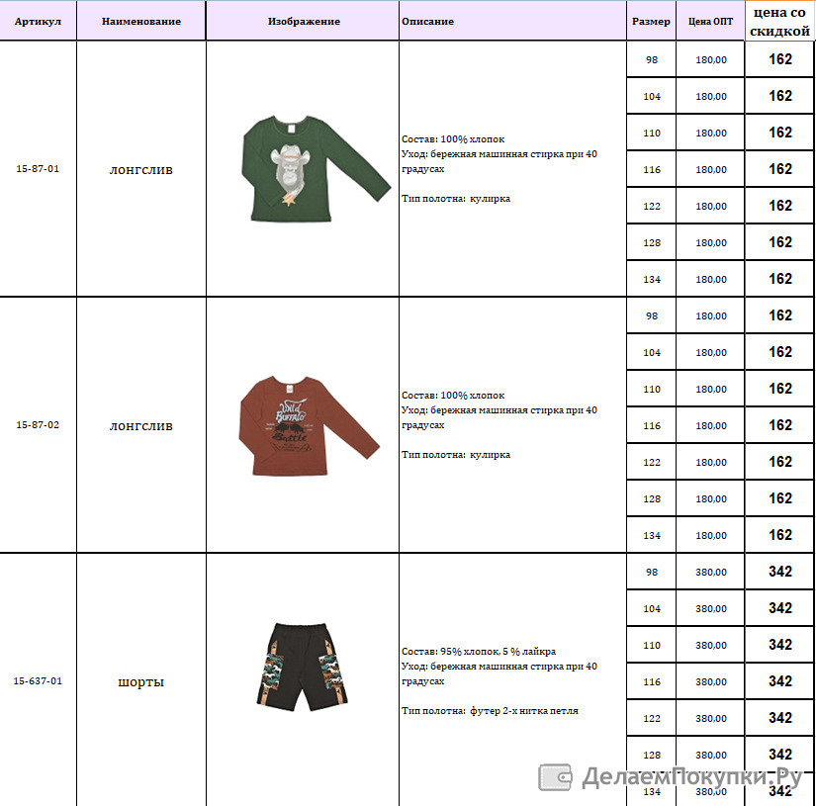
Task: Click the Описание column header
Action: click(512, 22)
